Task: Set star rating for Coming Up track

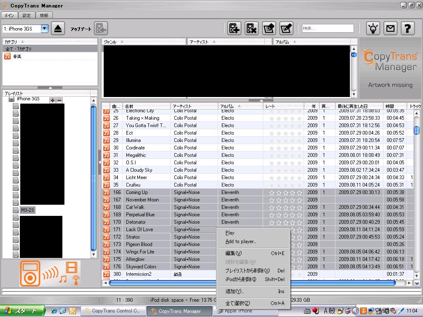Action: [x=285, y=192]
